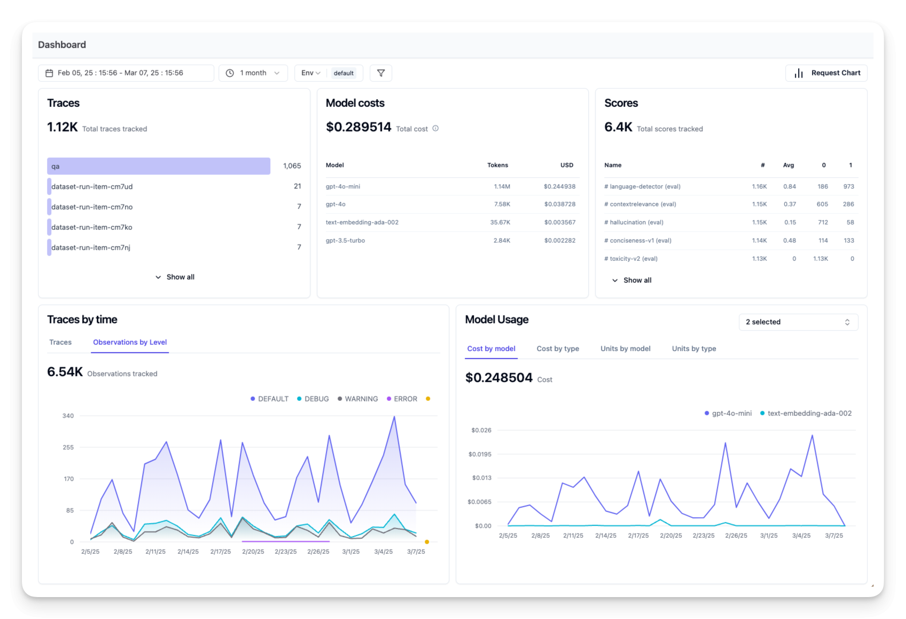
Task: Open the 2 selected model dropdown
Action: (x=798, y=322)
